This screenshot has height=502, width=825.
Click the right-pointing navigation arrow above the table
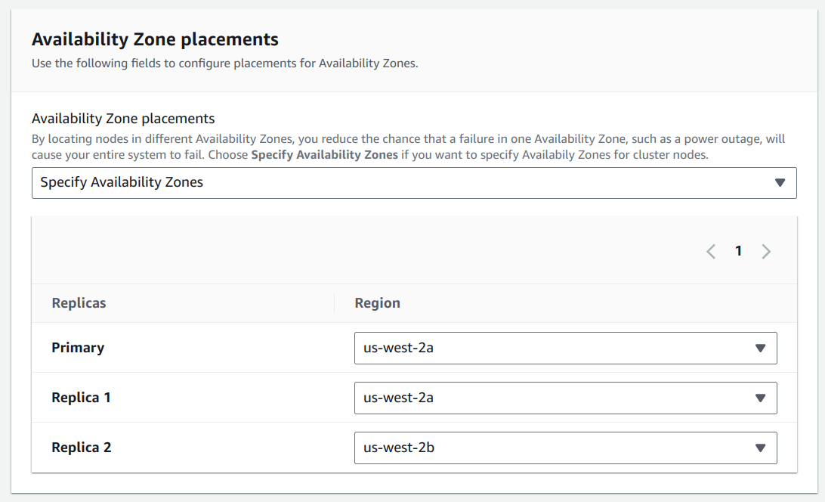766,251
